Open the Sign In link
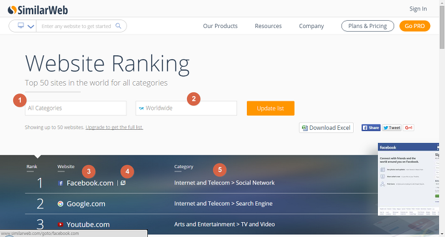 (x=418, y=9)
